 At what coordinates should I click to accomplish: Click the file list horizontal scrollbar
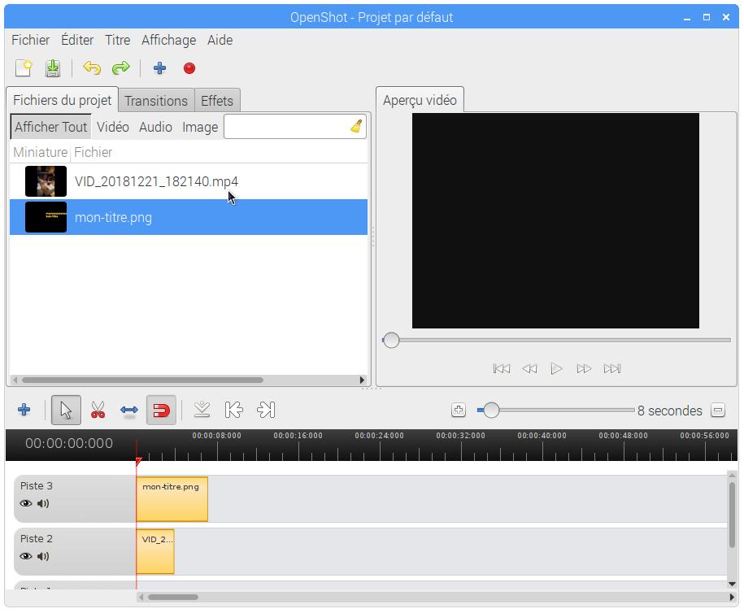pyautogui.click(x=142, y=380)
